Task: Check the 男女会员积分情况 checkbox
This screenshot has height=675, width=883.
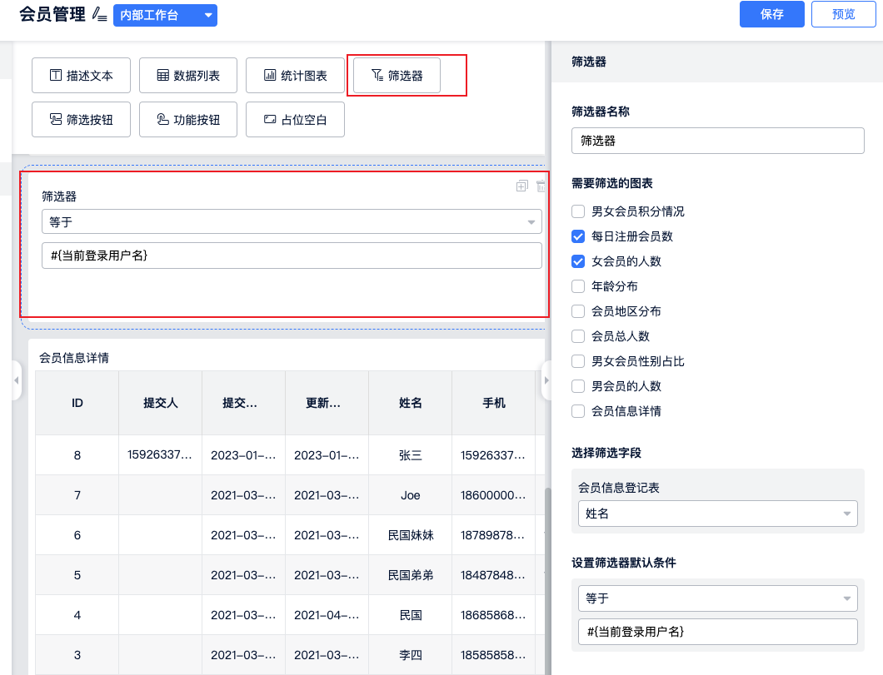Action: coord(578,211)
